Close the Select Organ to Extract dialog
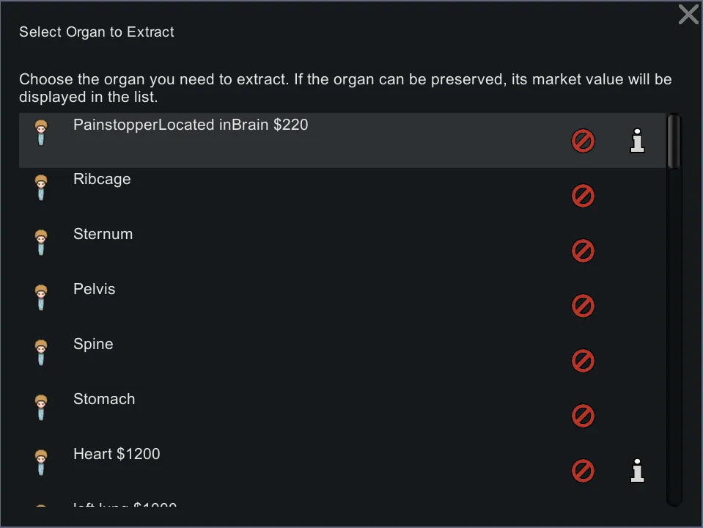This screenshot has height=528, width=703. click(x=688, y=14)
